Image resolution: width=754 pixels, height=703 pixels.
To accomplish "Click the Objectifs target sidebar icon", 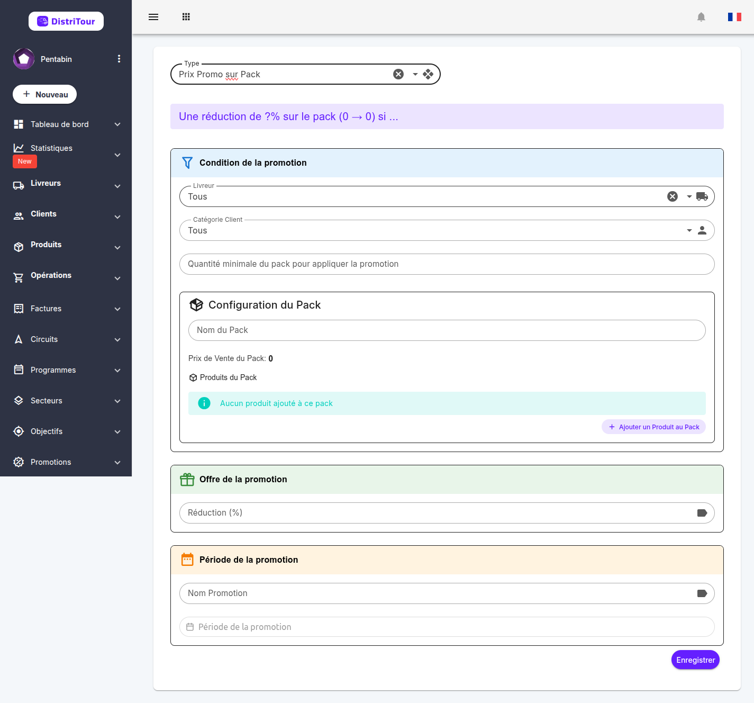I will [x=19, y=431].
